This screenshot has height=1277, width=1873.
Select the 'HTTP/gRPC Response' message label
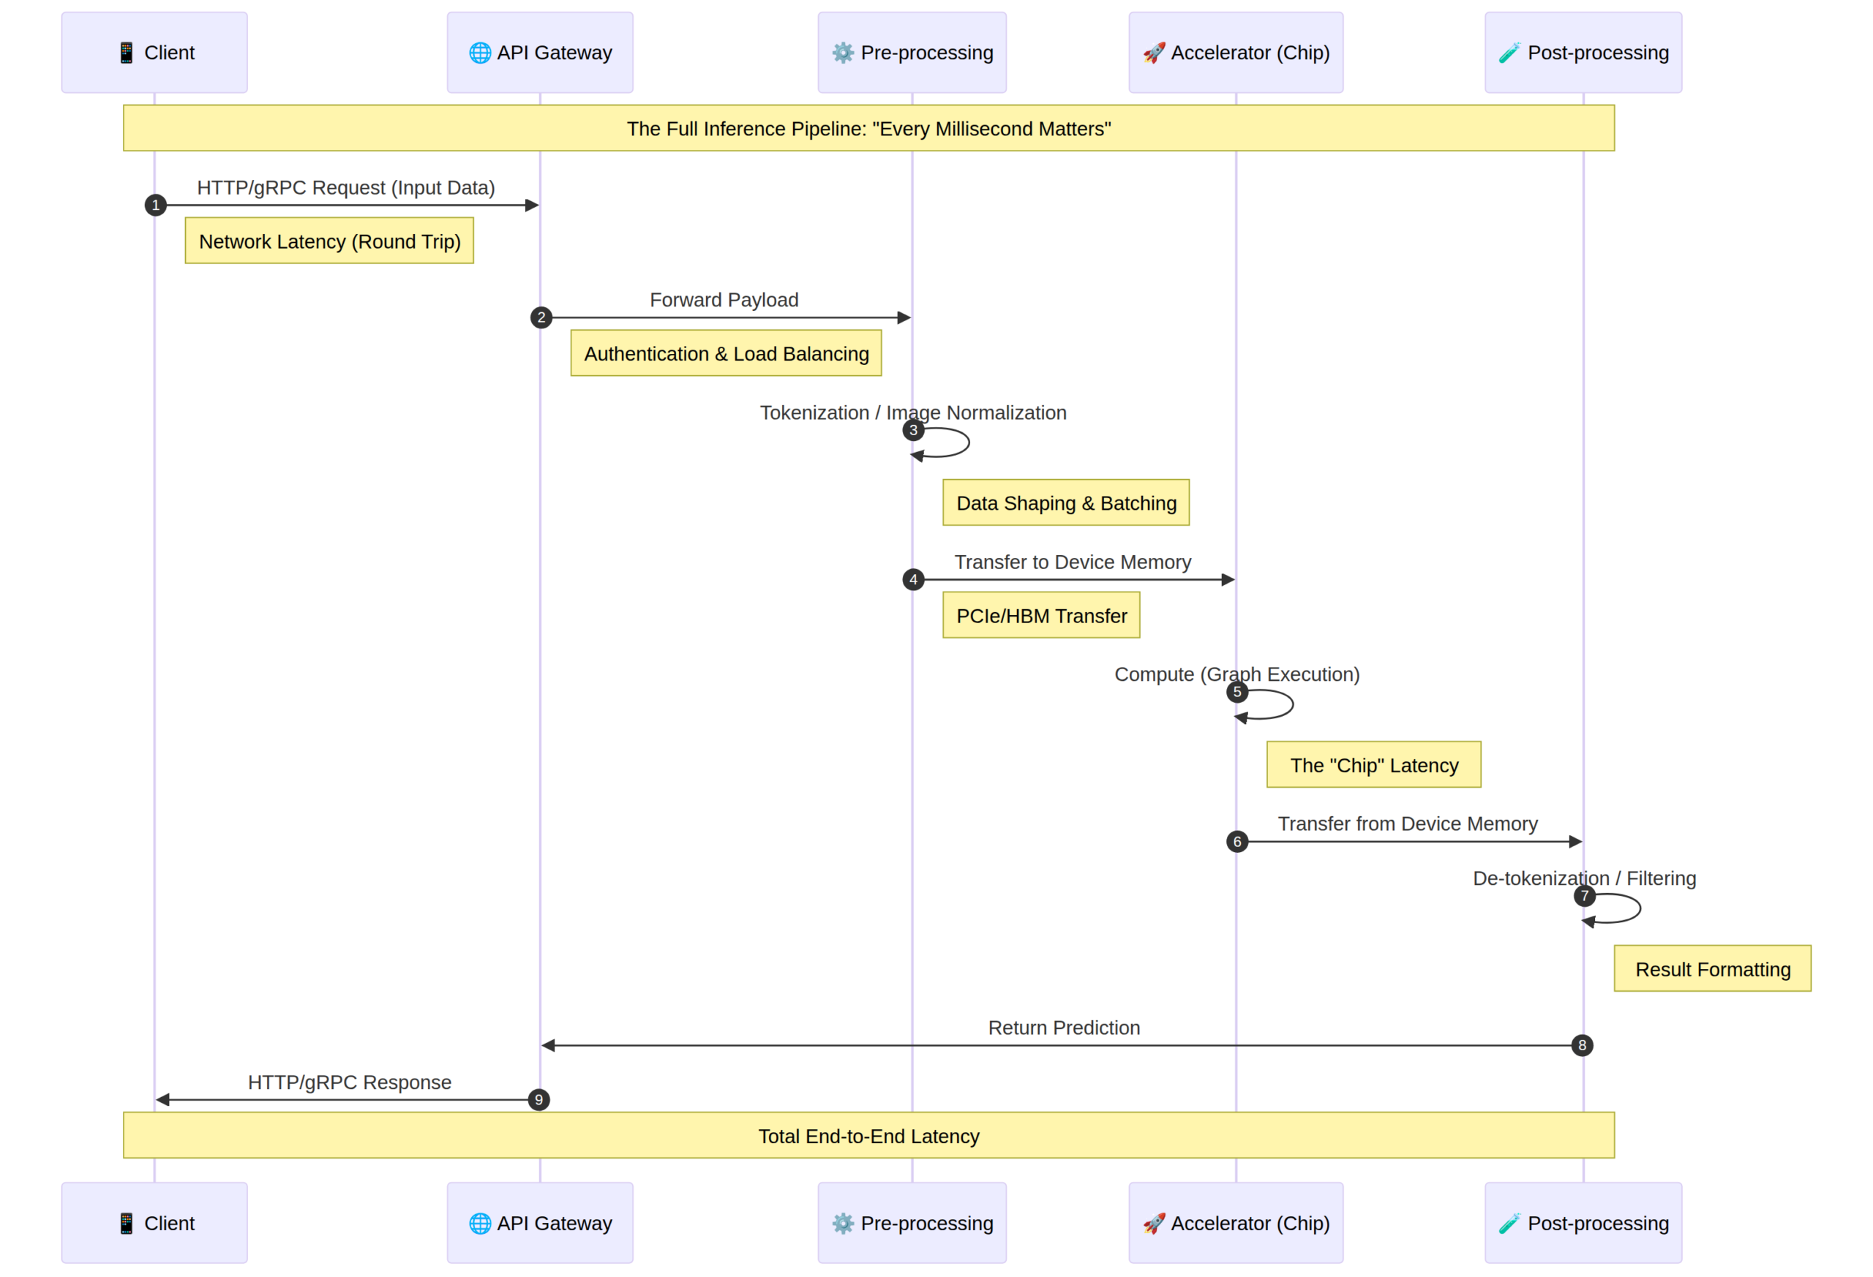[349, 1082]
